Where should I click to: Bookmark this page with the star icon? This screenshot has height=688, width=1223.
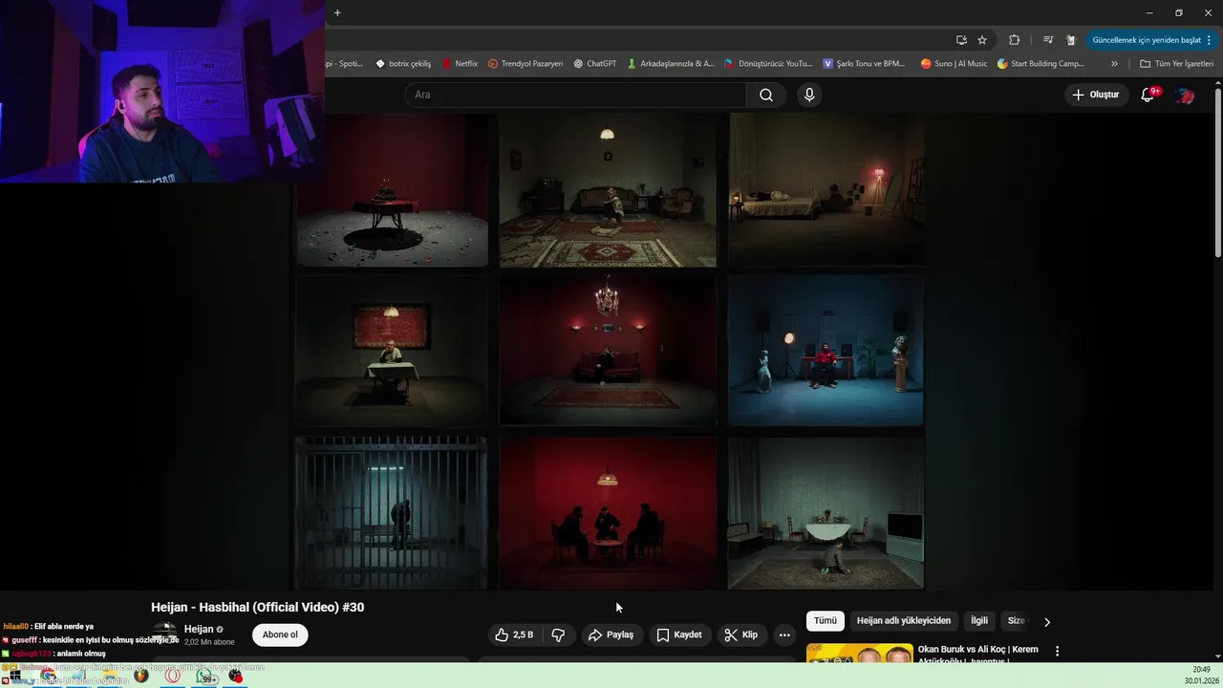[x=982, y=40]
